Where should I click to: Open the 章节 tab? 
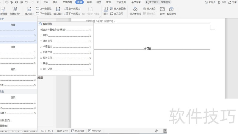108,2
